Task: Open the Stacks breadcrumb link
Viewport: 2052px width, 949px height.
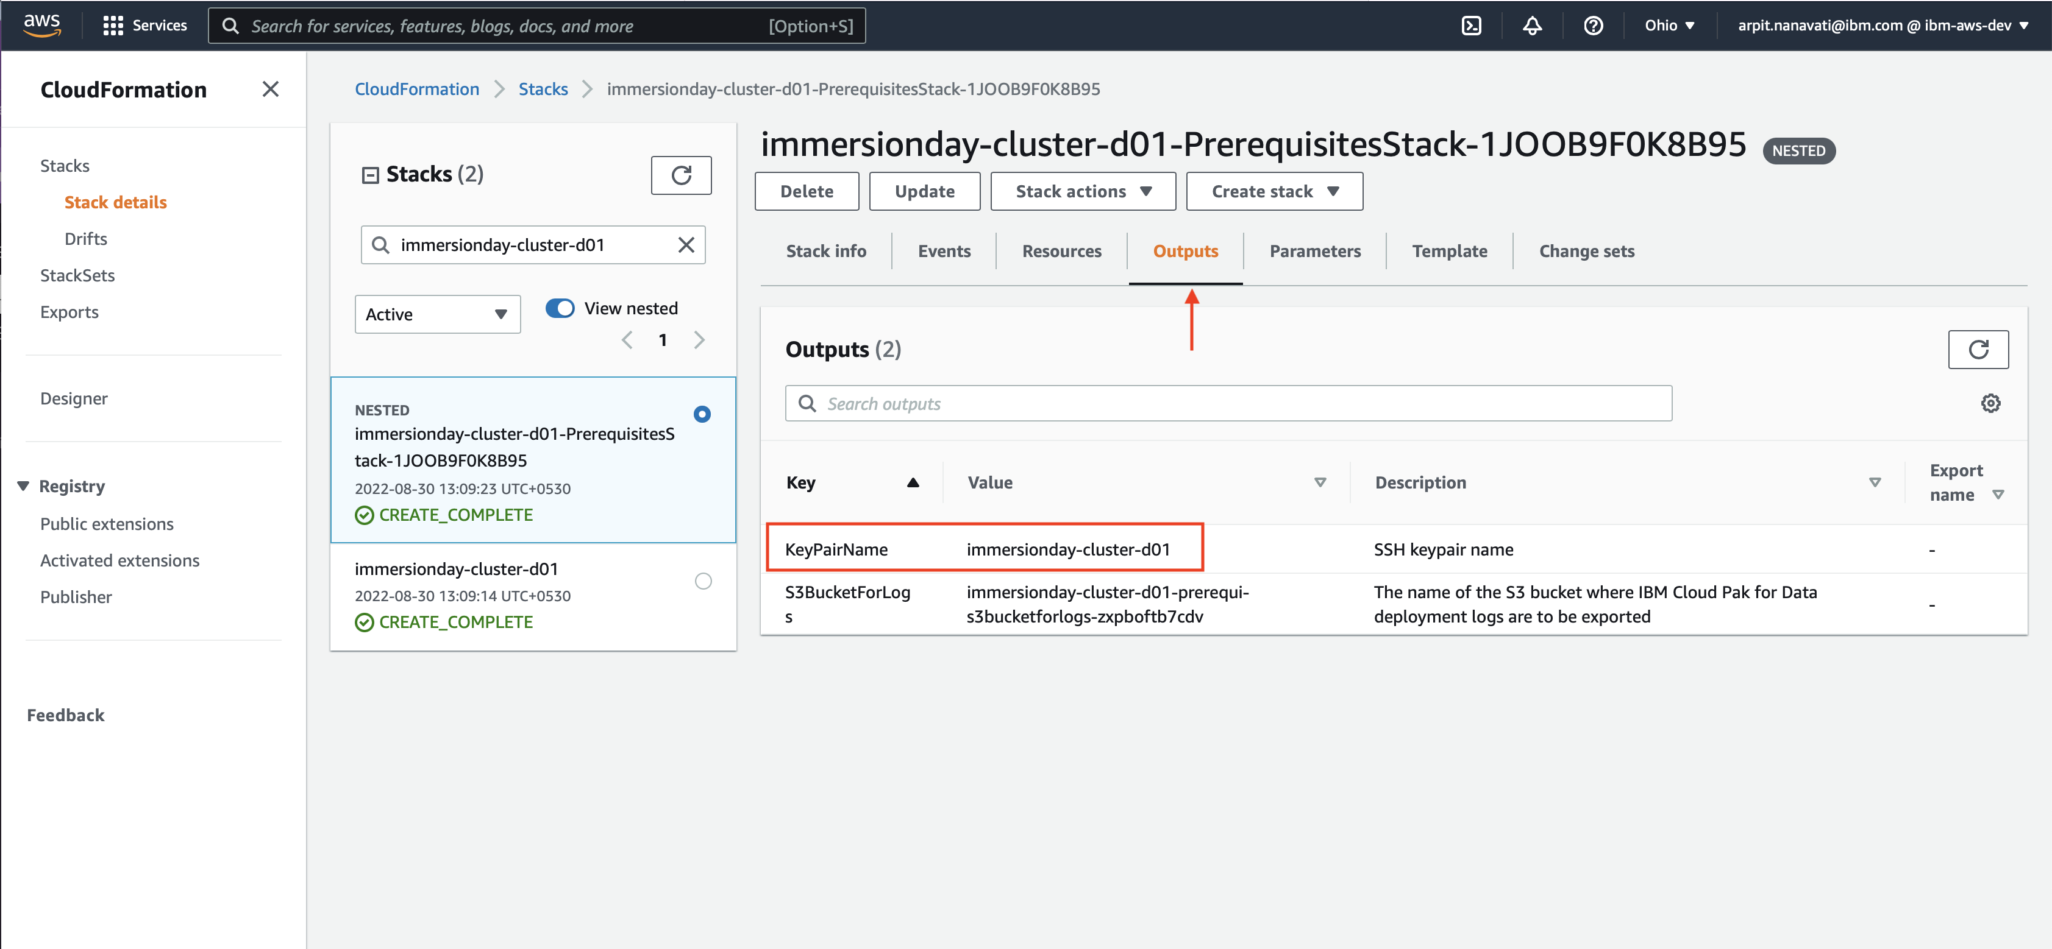Action: 543,89
